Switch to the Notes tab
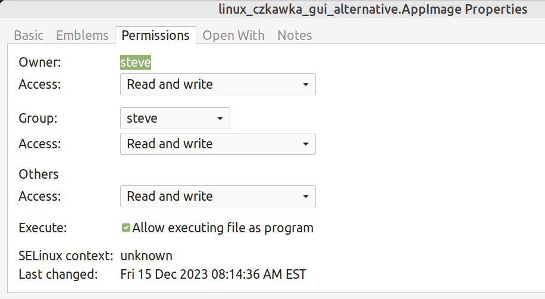Image resolution: width=545 pixels, height=299 pixels. tap(295, 35)
